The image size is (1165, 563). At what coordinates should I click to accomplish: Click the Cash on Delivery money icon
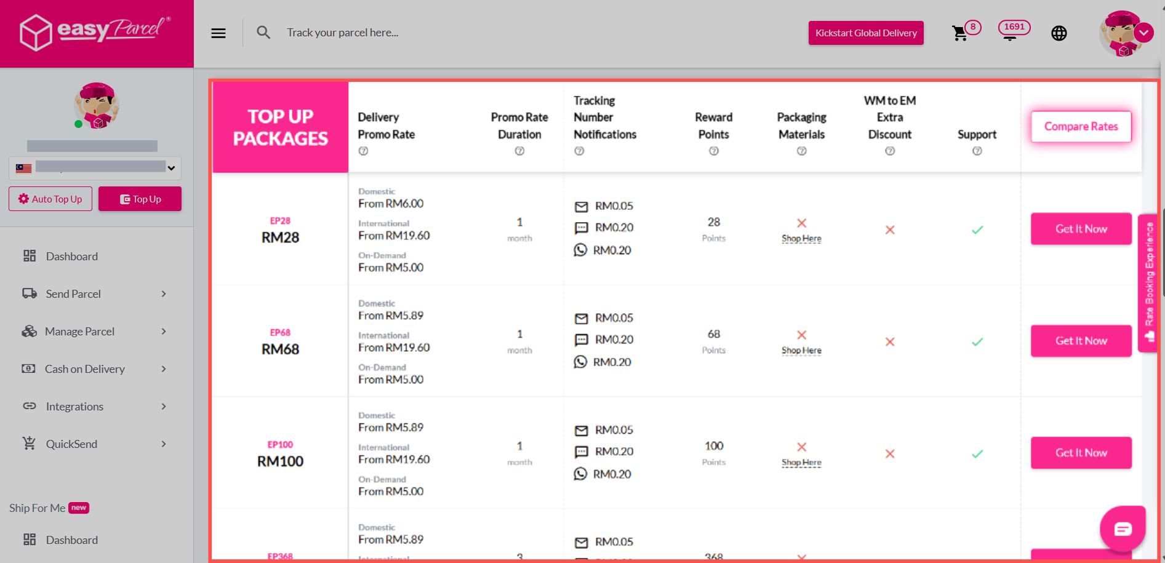(x=28, y=369)
